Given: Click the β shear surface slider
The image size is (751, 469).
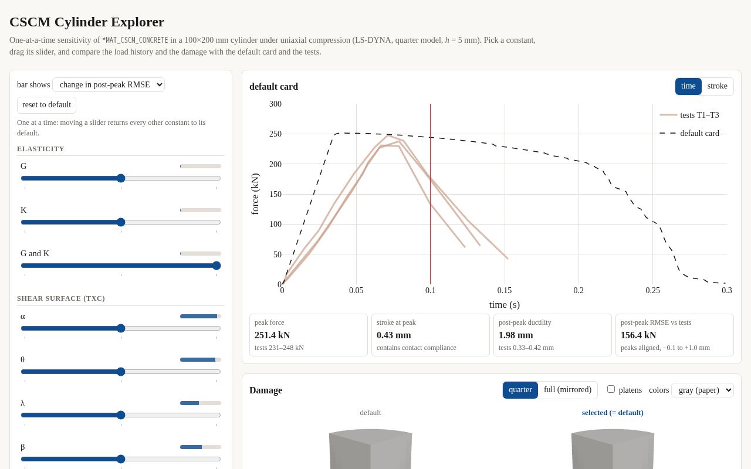Looking at the screenshot, I should [x=121, y=459].
